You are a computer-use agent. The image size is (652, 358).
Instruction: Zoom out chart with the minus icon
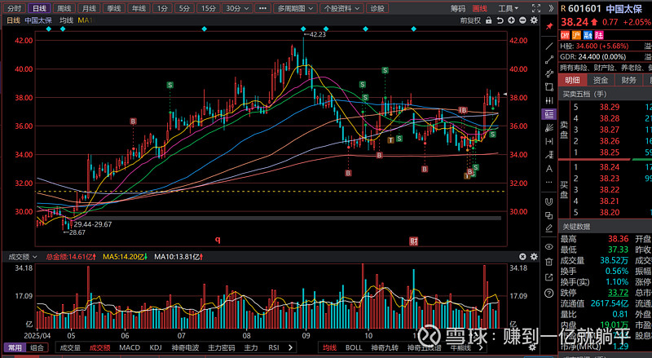click(x=522, y=20)
